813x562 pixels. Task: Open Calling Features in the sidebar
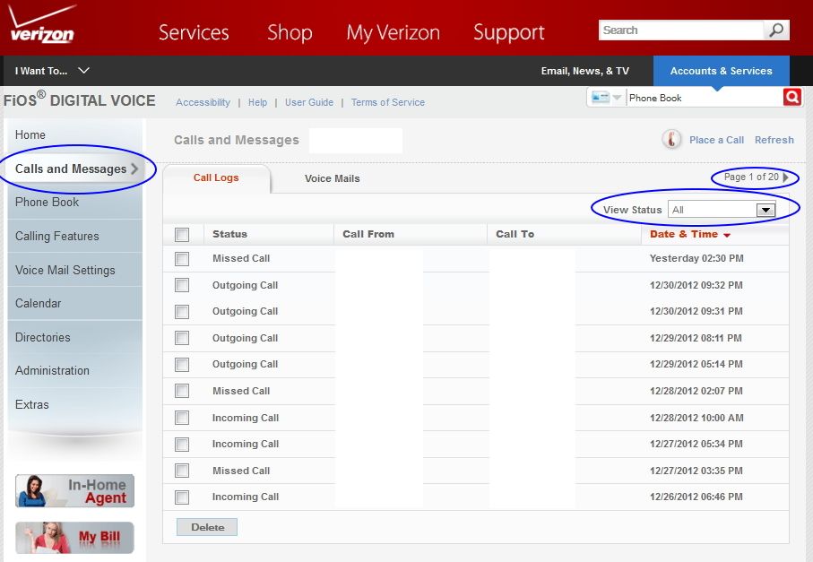(57, 237)
